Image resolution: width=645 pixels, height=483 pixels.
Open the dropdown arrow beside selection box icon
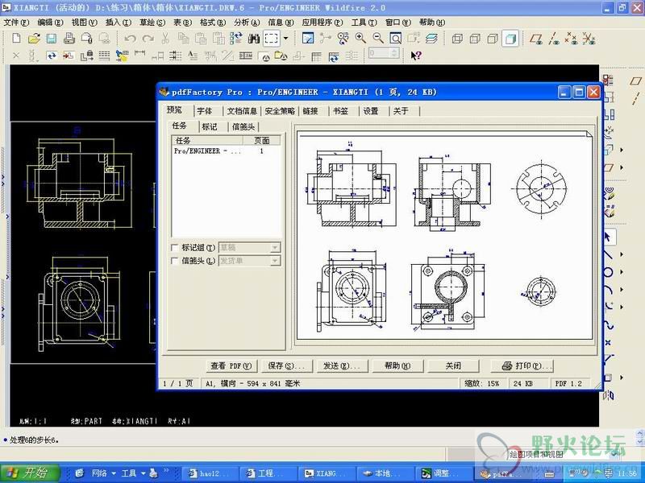tap(285, 38)
